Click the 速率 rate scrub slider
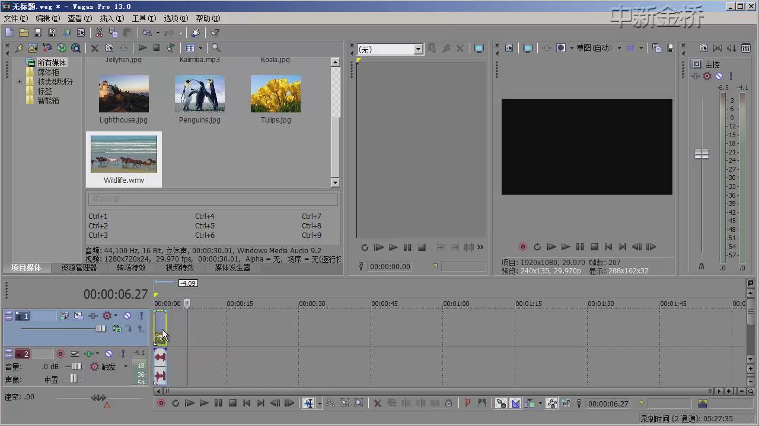Screen dimensions: 759x426 [98, 398]
